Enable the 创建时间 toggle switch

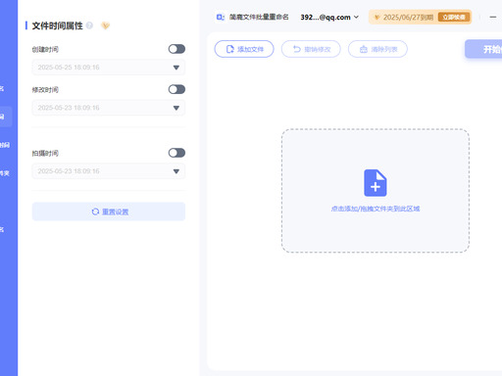176,49
